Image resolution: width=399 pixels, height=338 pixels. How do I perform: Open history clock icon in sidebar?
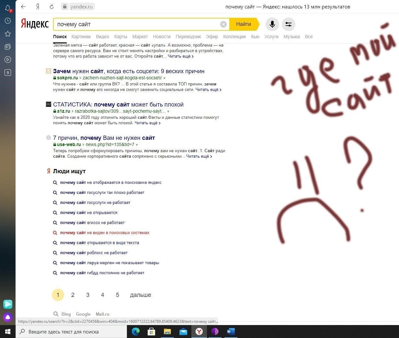(8, 21)
